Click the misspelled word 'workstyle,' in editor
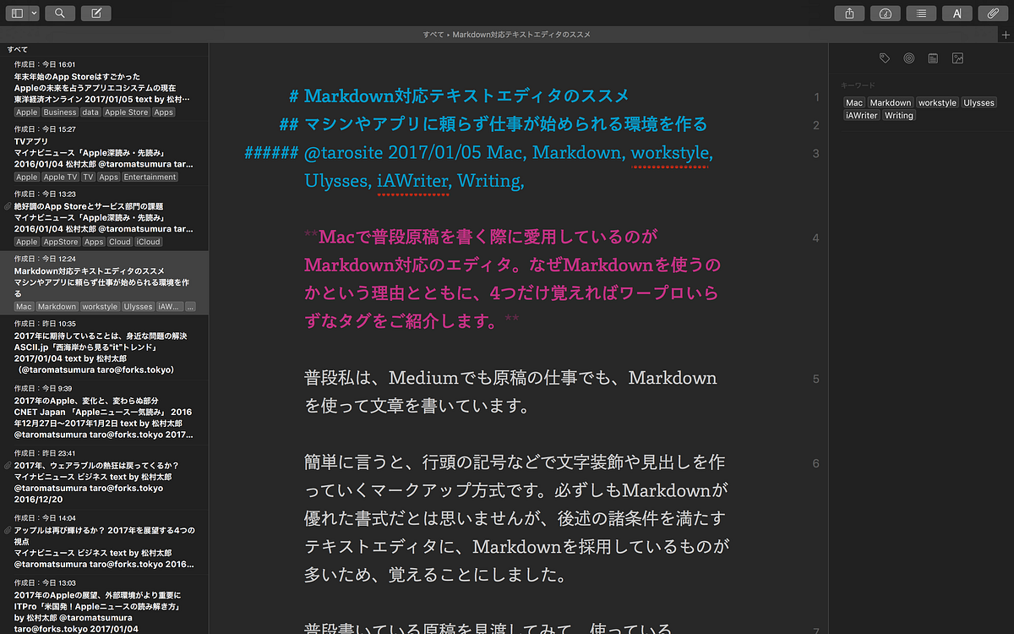This screenshot has height=634, width=1014. tap(672, 153)
